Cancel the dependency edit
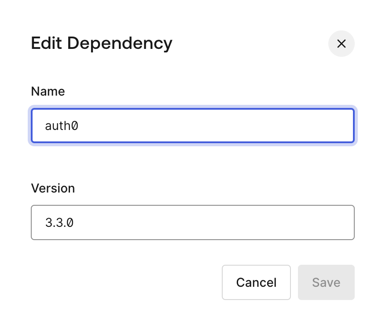The height and width of the screenshot is (326, 382). click(256, 282)
